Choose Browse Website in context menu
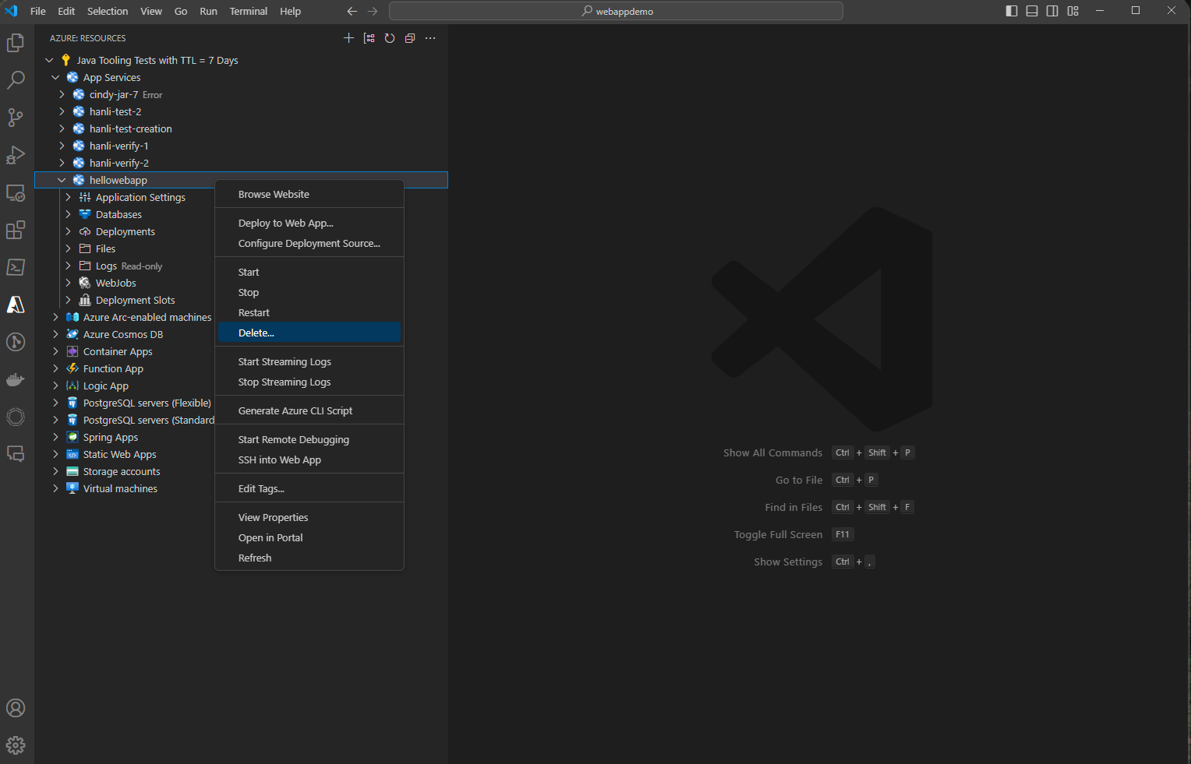The image size is (1191, 764). click(x=274, y=194)
